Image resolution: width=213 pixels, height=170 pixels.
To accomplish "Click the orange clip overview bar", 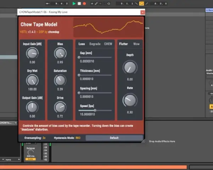I will (x=93, y=167).
